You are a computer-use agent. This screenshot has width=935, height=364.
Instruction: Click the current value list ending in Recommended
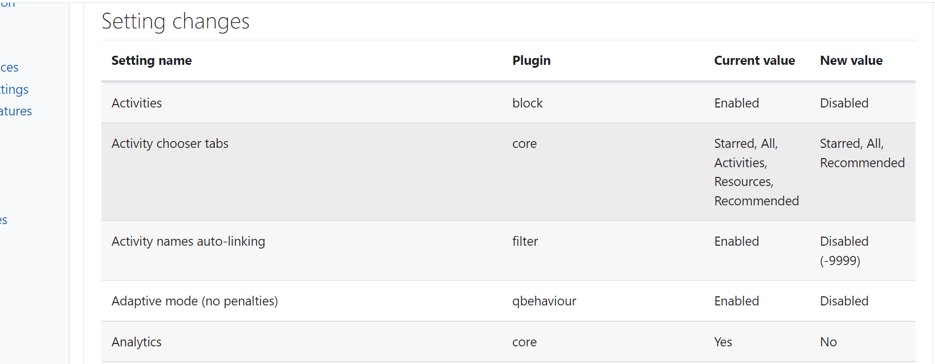(x=757, y=172)
